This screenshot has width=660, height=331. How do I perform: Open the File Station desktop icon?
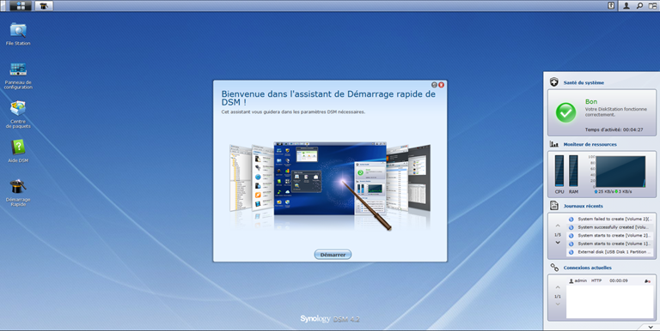pos(18,33)
